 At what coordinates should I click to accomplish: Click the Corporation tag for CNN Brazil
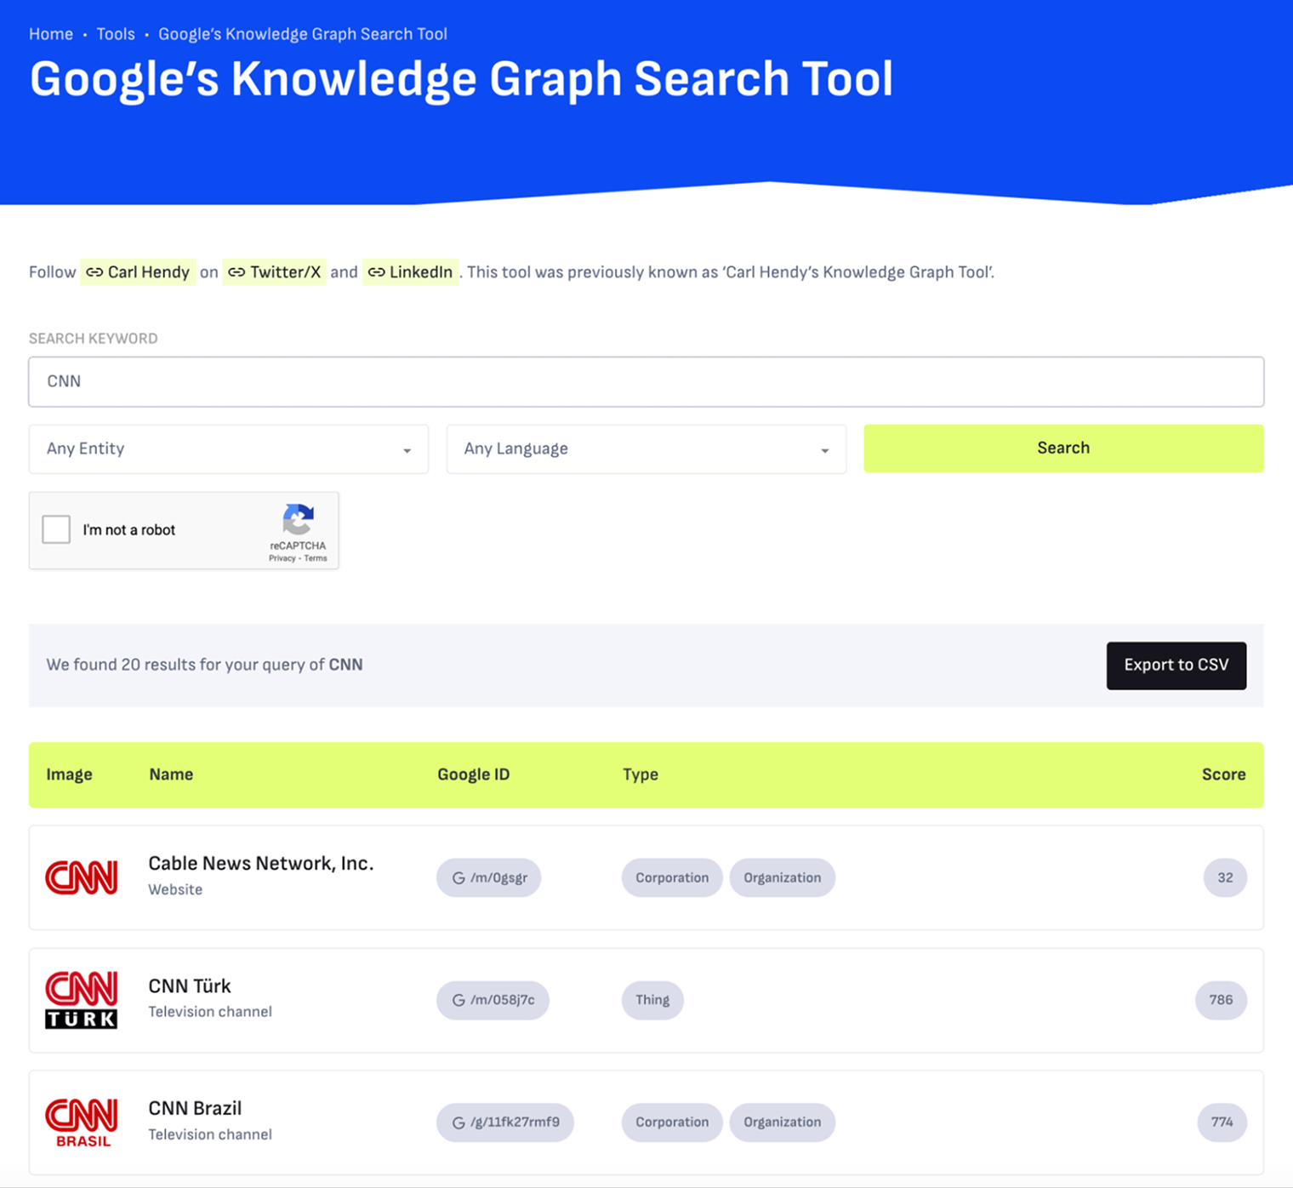pos(672,1122)
